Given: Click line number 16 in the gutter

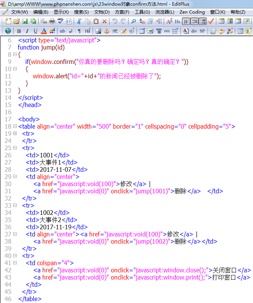Looking at the screenshot, I should (8, 112).
